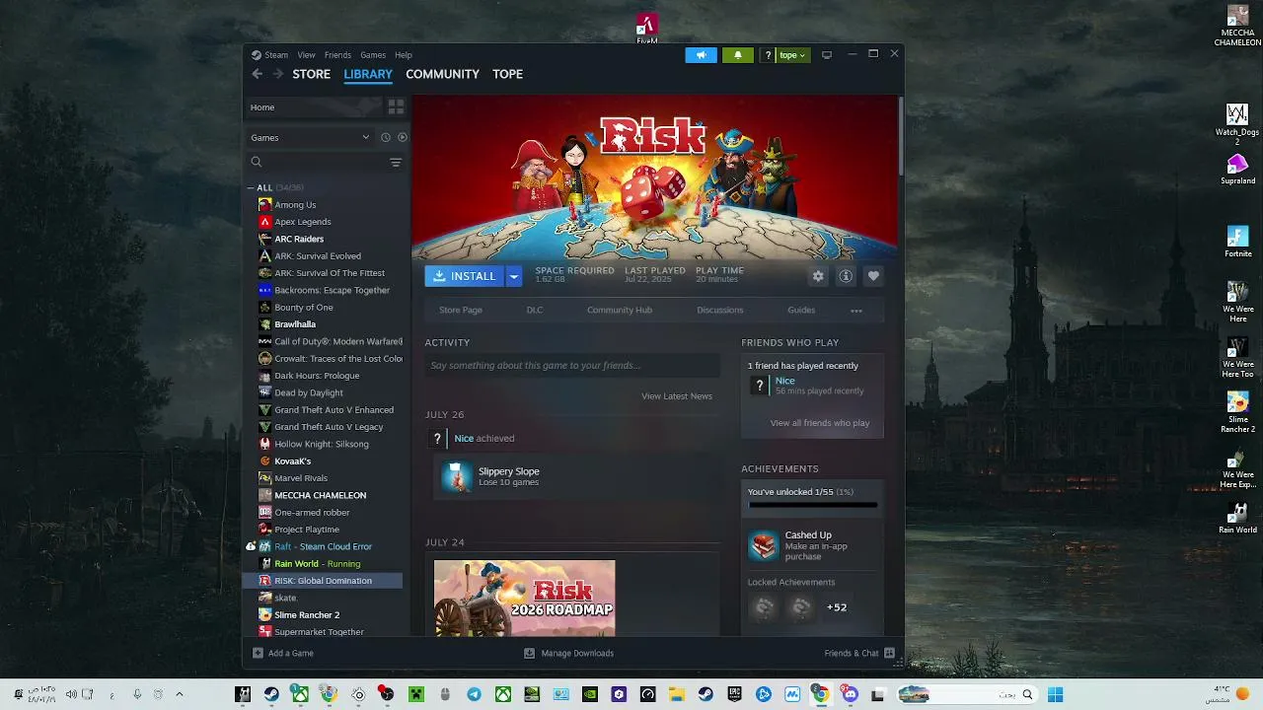Image resolution: width=1263 pixels, height=710 pixels.
Task: Open the RISK Guides link
Action: click(801, 311)
